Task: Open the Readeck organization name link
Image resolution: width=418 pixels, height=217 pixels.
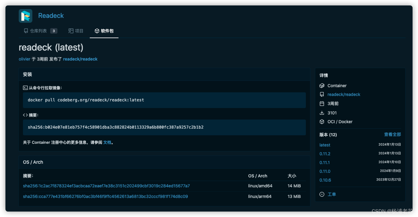Action: click(51, 16)
